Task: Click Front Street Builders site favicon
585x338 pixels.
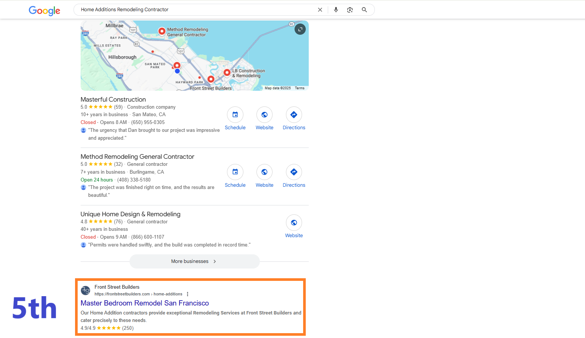Action: (x=86, y=290)
